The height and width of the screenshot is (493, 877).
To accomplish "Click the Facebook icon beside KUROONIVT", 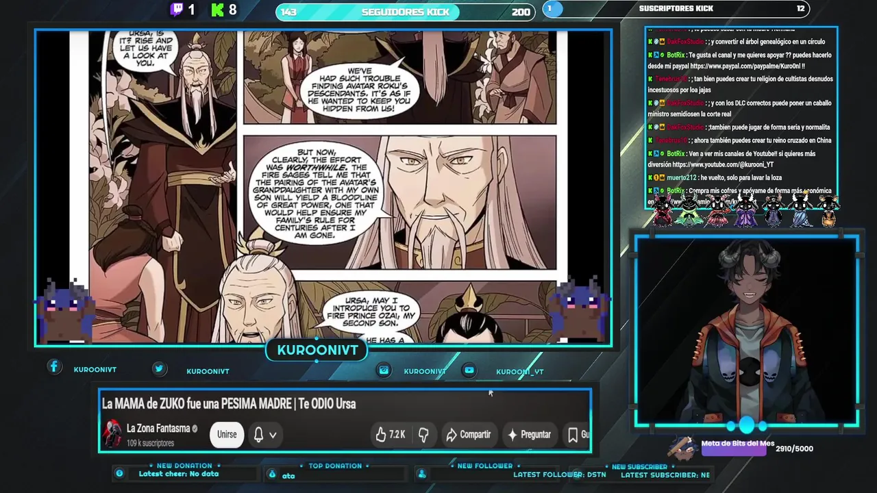I will coord(54,367).
